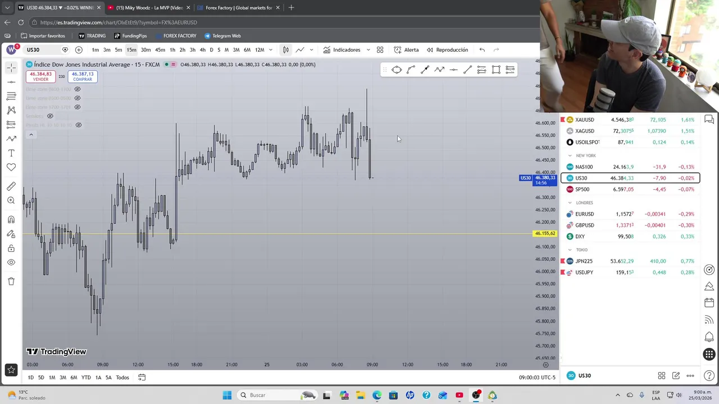
Task: Open the browser tab list dropdown
Action: pos(7,8)
